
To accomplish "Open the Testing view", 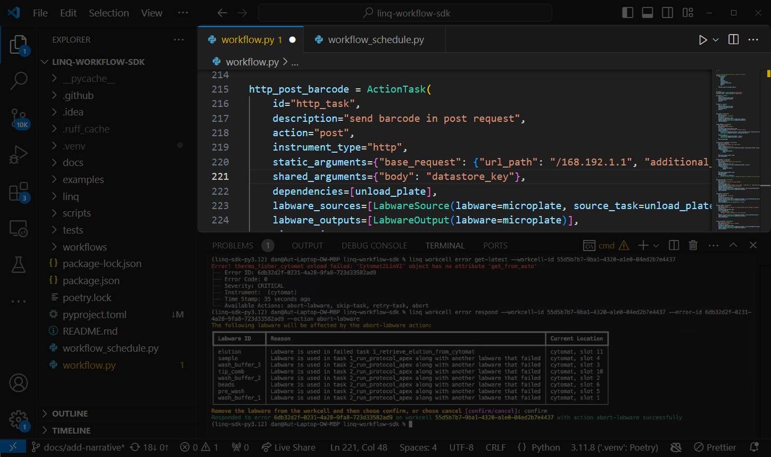I will 19,265.
